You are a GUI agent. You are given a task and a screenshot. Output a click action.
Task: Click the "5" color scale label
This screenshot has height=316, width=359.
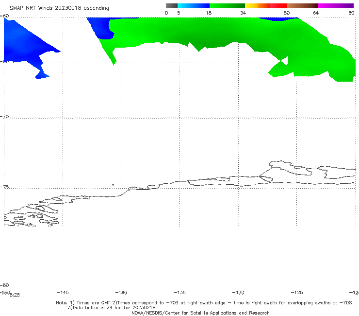[x=179, y=13]
